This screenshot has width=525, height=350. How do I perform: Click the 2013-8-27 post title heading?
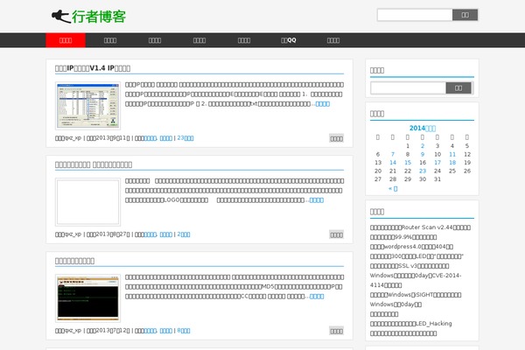click(94, 164)
